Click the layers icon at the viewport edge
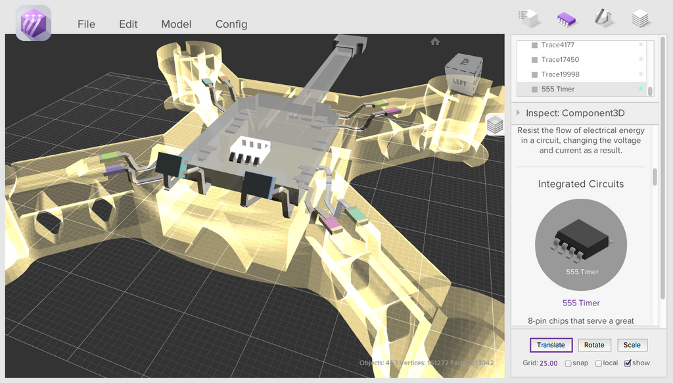Screen dimensions: 673x383 click(x=494, y=124)
